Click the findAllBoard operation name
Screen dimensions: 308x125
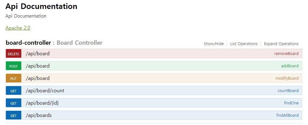coord(287,115)
